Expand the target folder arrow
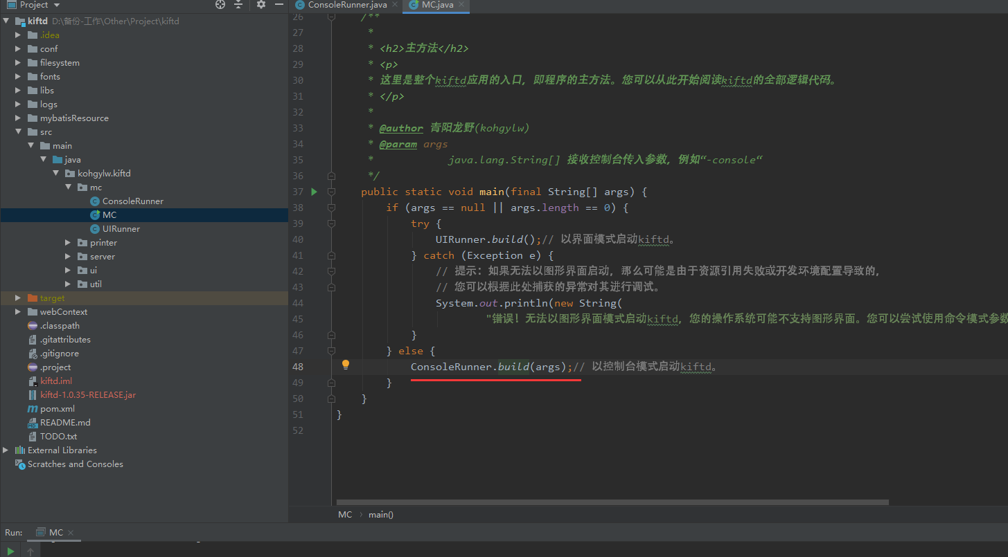Image resolution: width=1008 pixels, height=557 pixels. coord(19,298)
